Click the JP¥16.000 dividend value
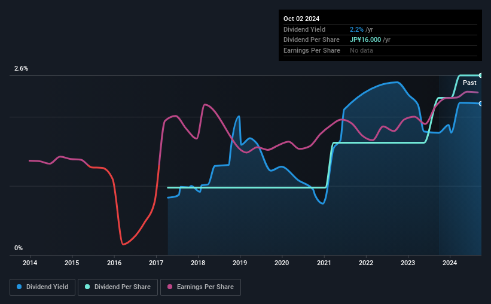The width and height of the screenshot is (491, 304). (x=365, y=40)
